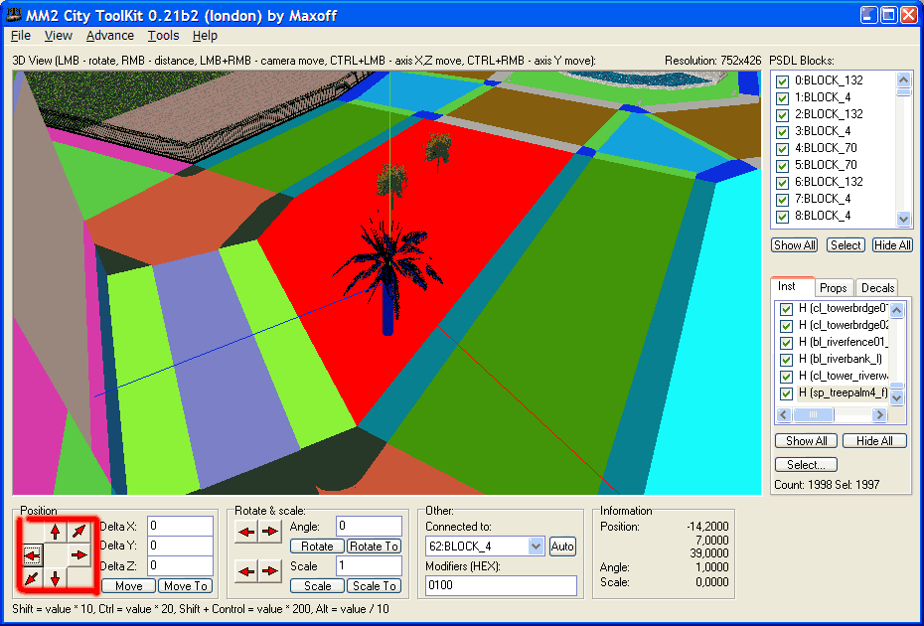Switch to the Props tab
This screenshot has height=626, width=924.
(834, 288)
